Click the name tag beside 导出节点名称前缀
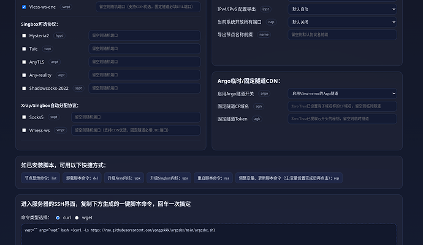The image size is (423, 245). click(x=264, y=35)
